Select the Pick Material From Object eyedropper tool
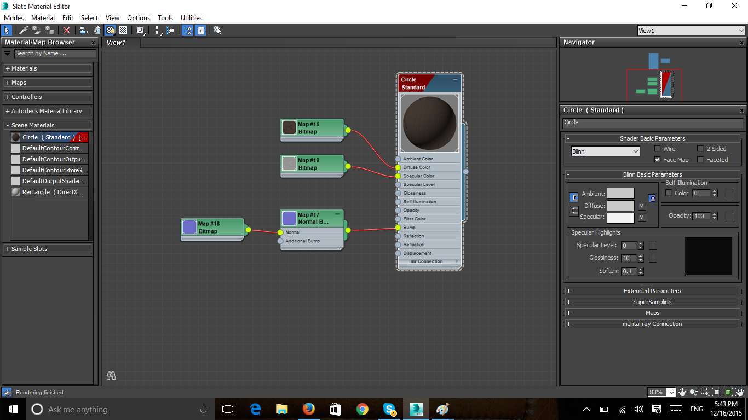748x420 pixels. point(22,30)
